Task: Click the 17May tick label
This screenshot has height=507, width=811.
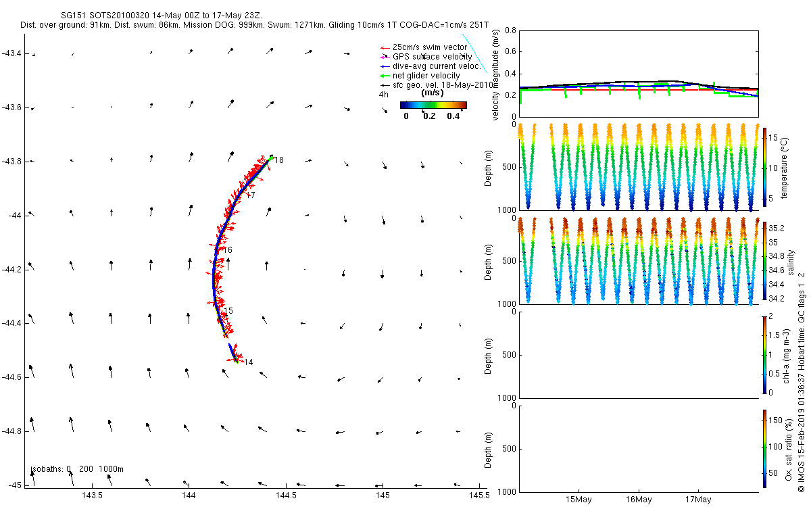Action: click(698, 500)
